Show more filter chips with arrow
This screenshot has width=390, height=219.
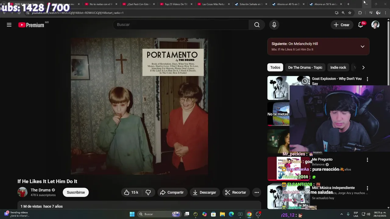pyautogui.click(x=363, y=68)
